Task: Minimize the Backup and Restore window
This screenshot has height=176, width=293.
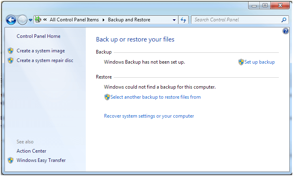Action: coord(254,5)
